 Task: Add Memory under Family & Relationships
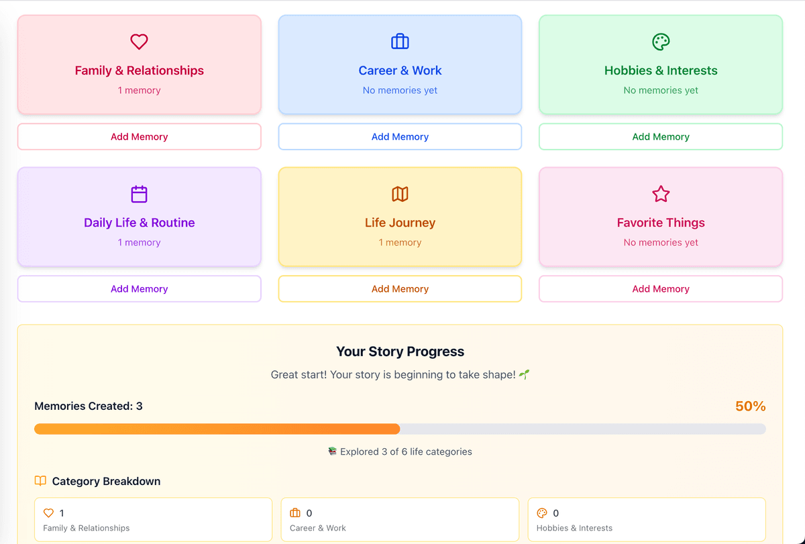139,137
